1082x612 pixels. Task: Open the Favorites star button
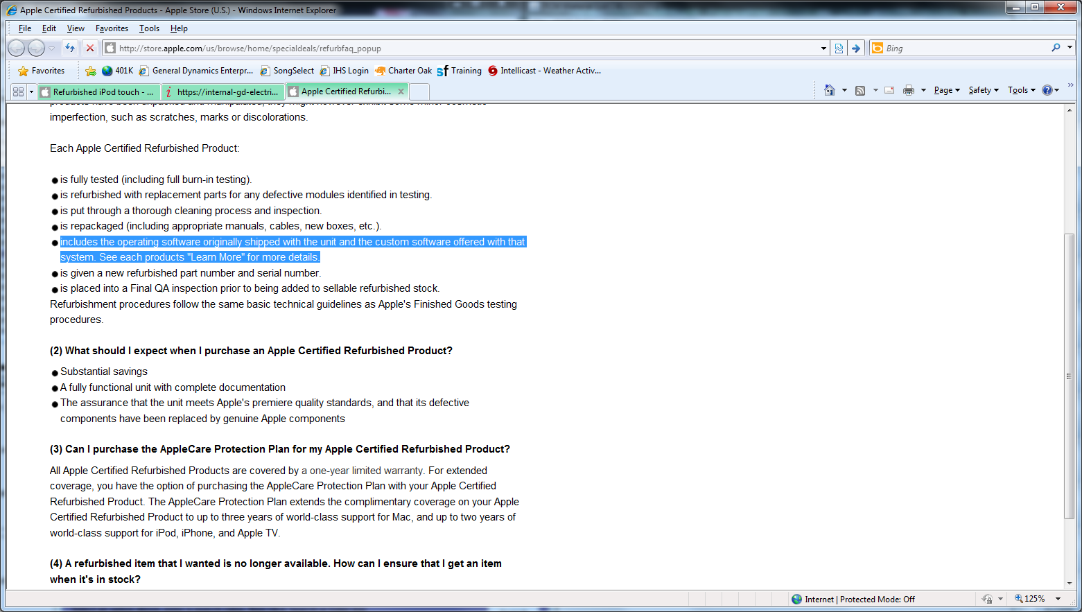[x=41, y=71]
